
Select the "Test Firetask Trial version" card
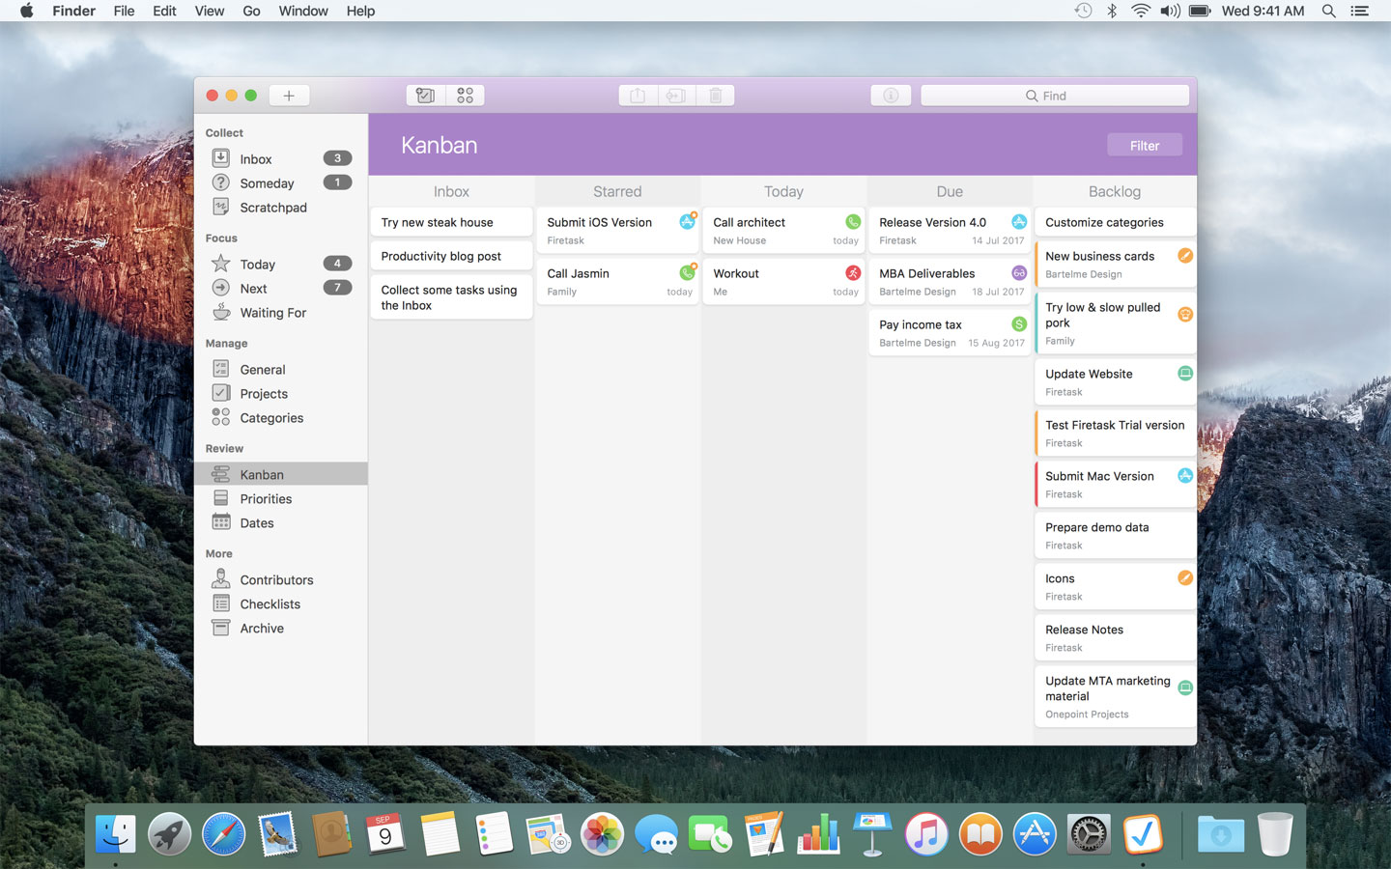pos(1115,433)
